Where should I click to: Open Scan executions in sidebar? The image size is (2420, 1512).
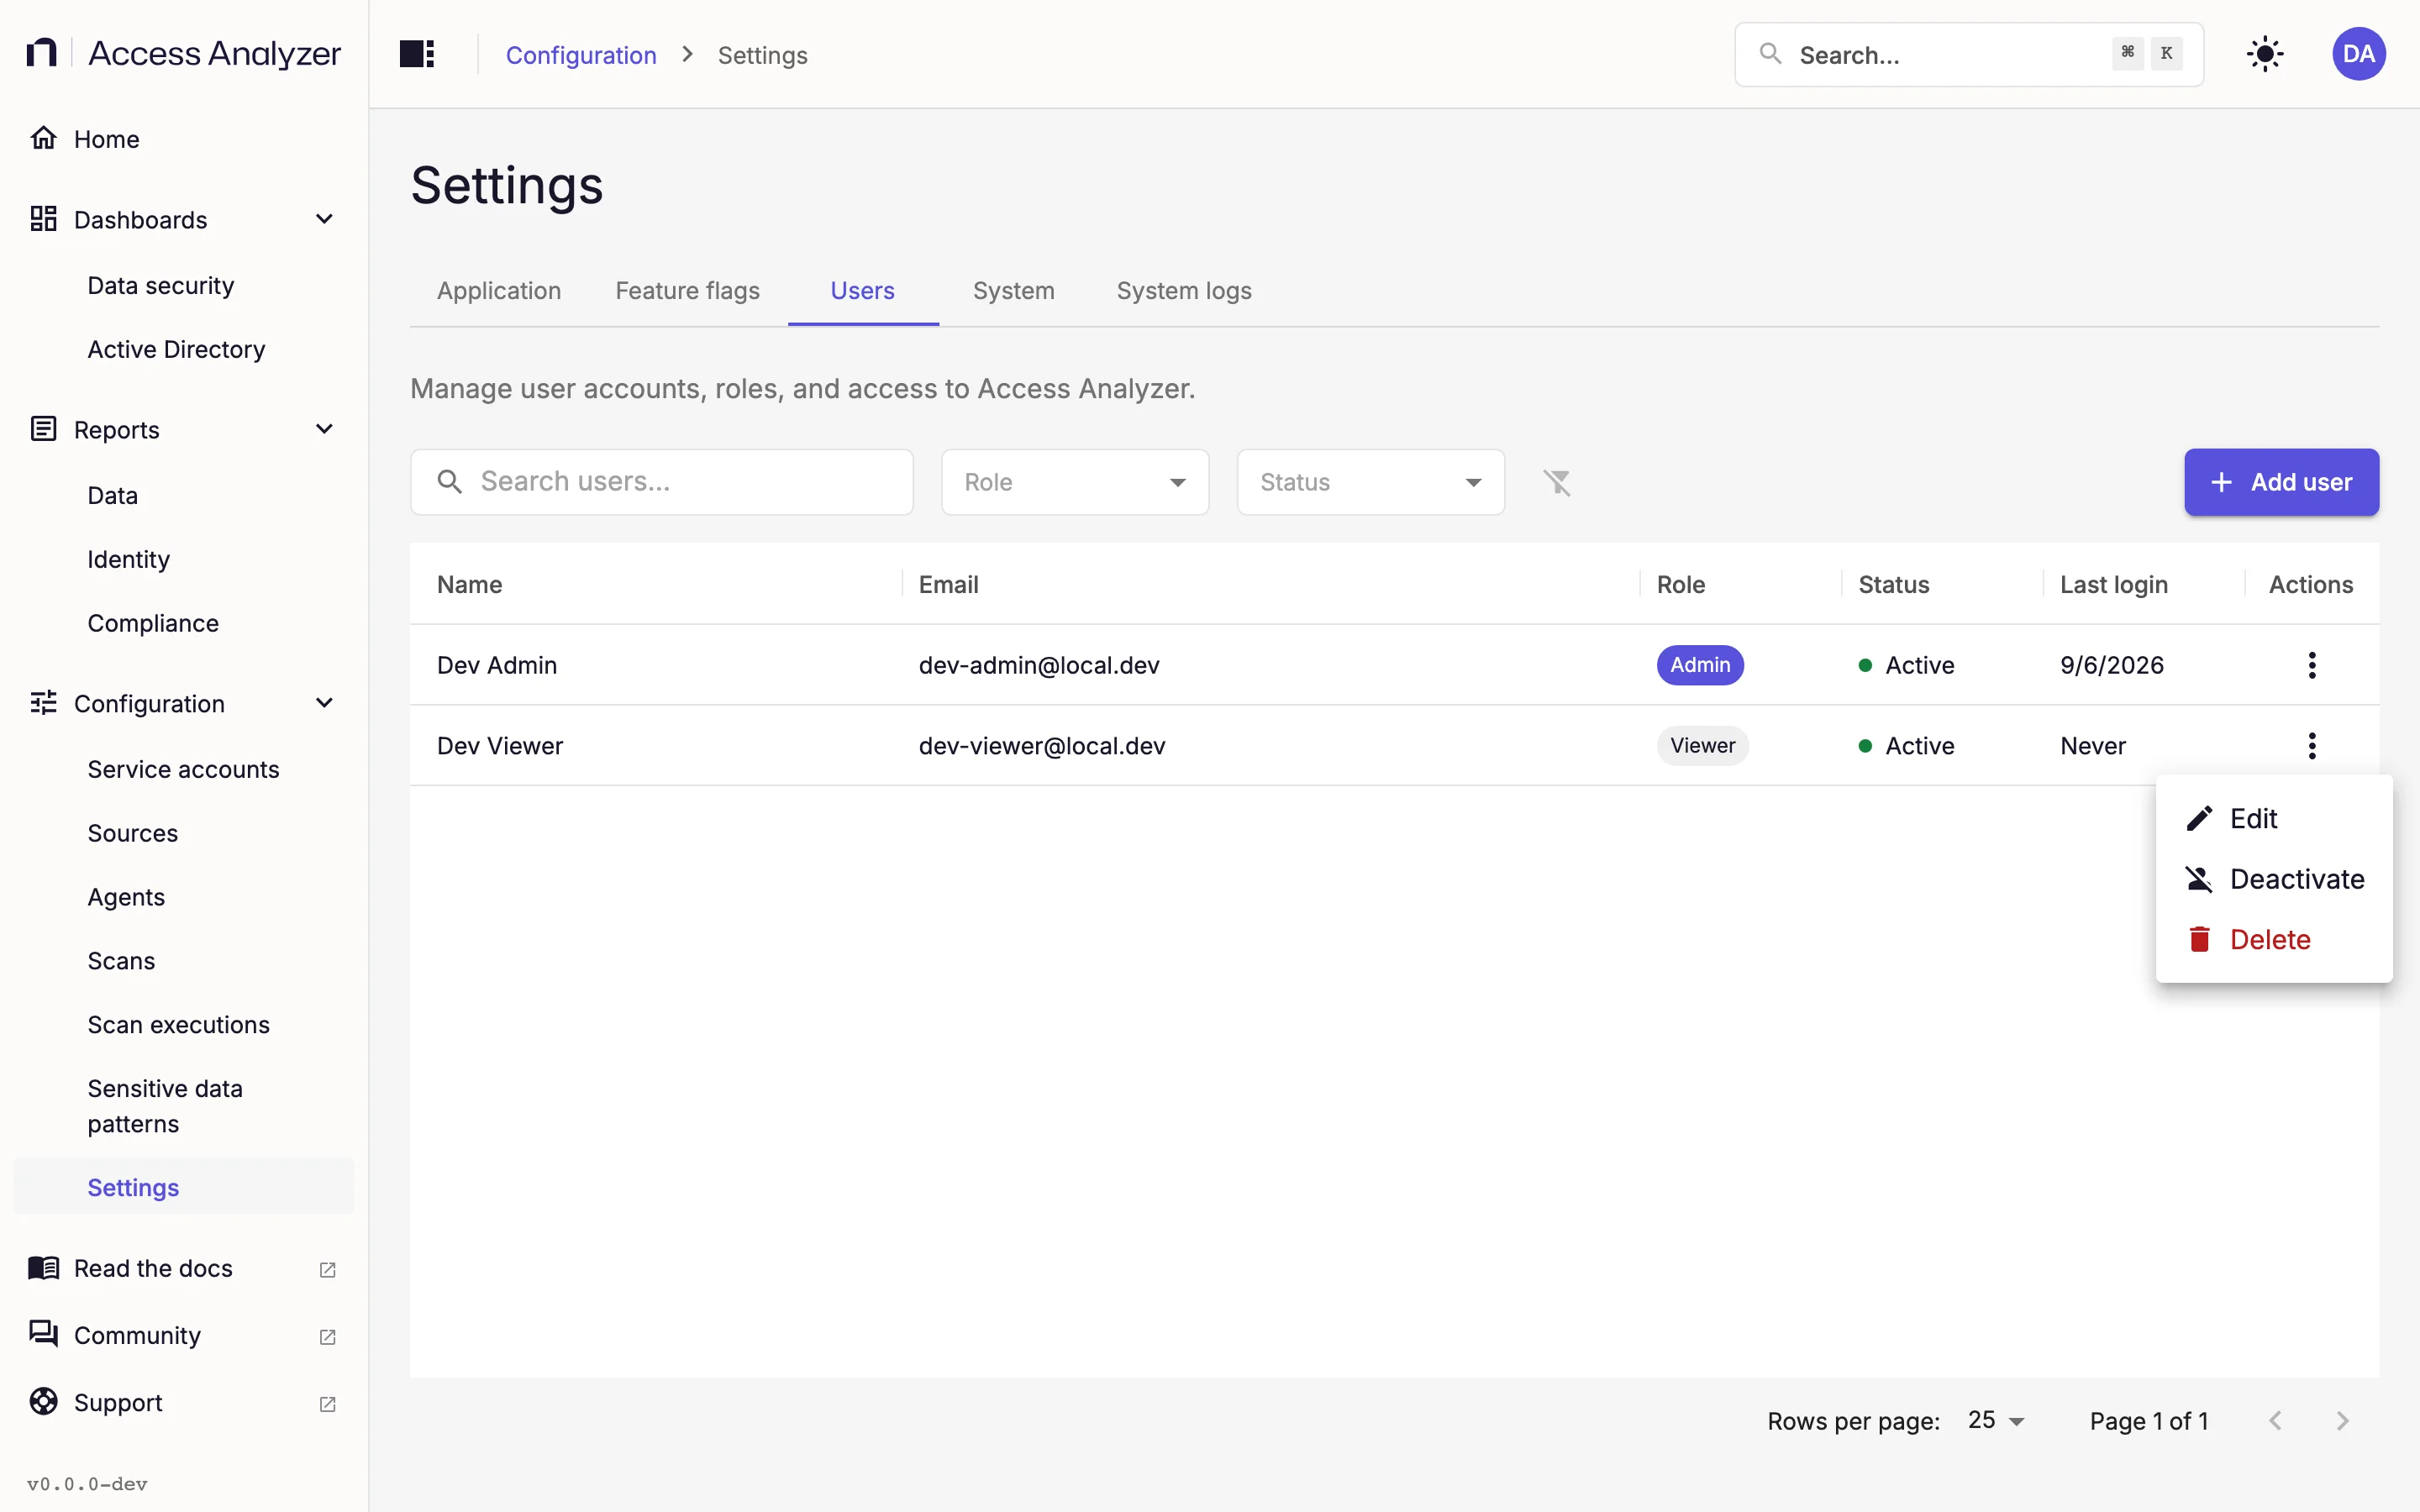coord(178,1025)
